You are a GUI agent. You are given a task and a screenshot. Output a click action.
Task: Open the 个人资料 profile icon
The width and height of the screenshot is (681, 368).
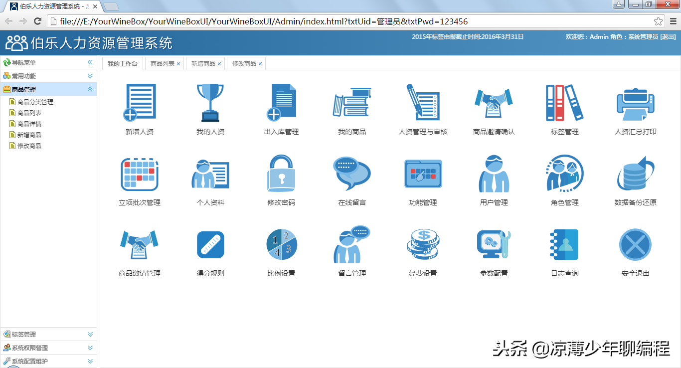pyautogui.click(x=210, y=174)
